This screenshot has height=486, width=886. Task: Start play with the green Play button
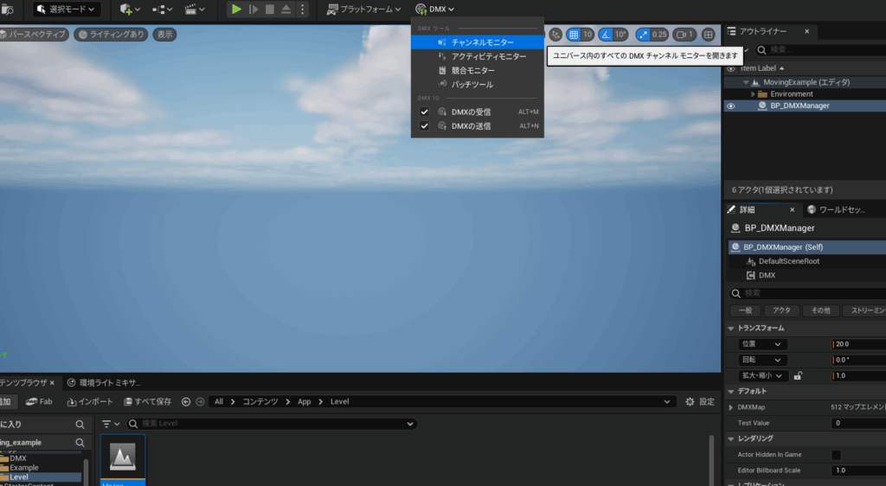tap(236, 9)
